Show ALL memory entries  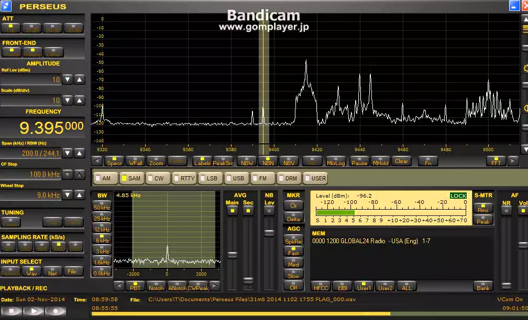coord(407,287)
